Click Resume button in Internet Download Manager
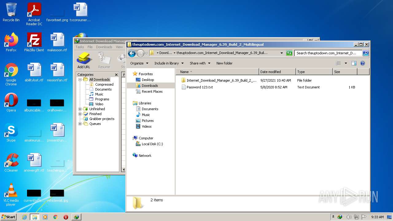 click(x=104, y=60)
